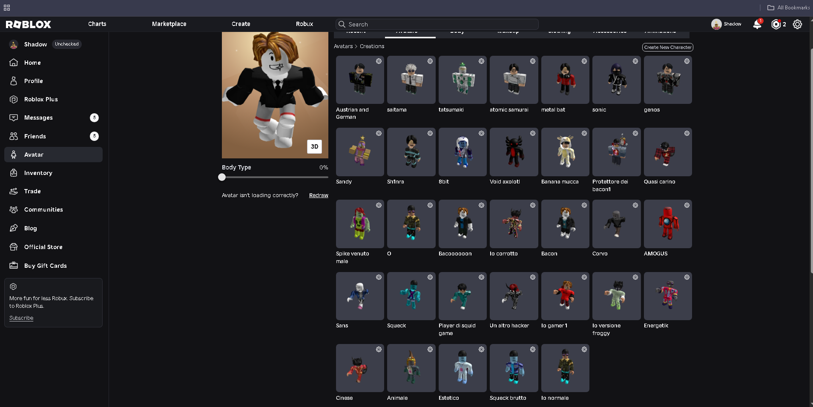This screenshot has width=813, height=407.
Task: Select the Corvo avatar thumbnail
Action: (617, 224)
